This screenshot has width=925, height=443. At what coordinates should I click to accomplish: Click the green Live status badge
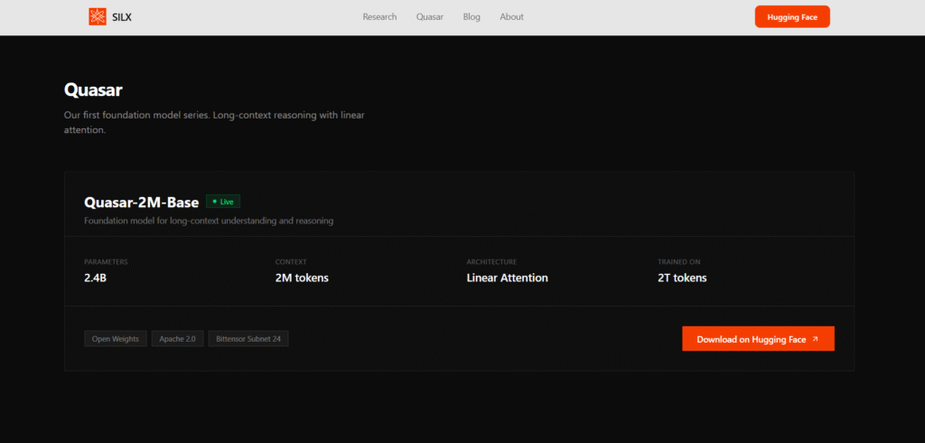(x=223, y=202)
